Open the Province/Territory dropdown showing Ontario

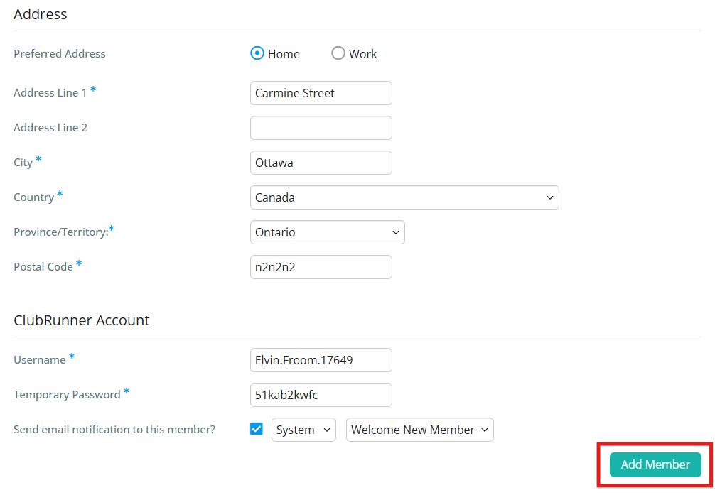327,232
